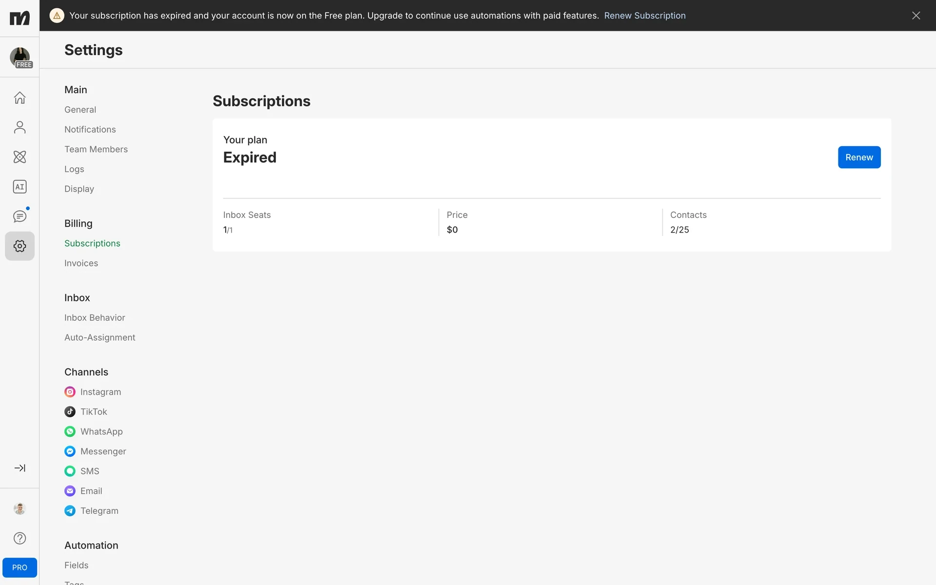Screen dimensions: 936x585
Task: Open Settings gear icon in sidebar
Action: coord(19,246)
